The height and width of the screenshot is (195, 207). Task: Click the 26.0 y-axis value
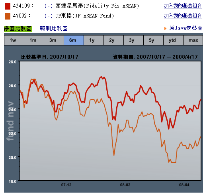(x=12, y=86)
